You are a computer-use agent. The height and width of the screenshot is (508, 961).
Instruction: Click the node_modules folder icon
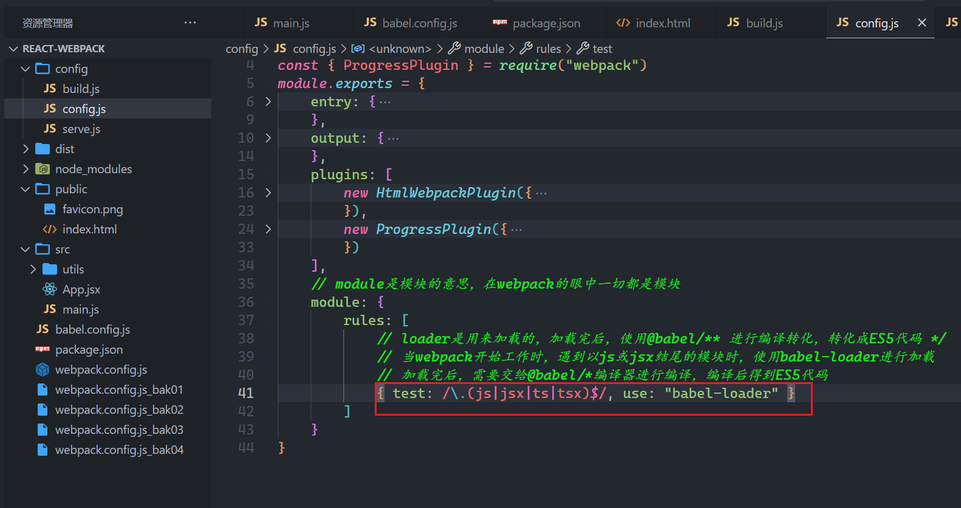(x=43, y=169)
